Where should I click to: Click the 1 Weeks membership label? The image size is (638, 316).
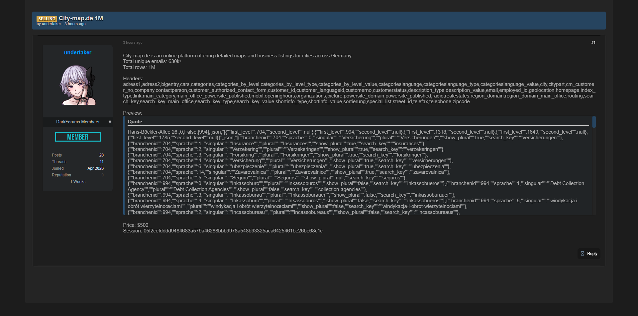tap(78, 182)
